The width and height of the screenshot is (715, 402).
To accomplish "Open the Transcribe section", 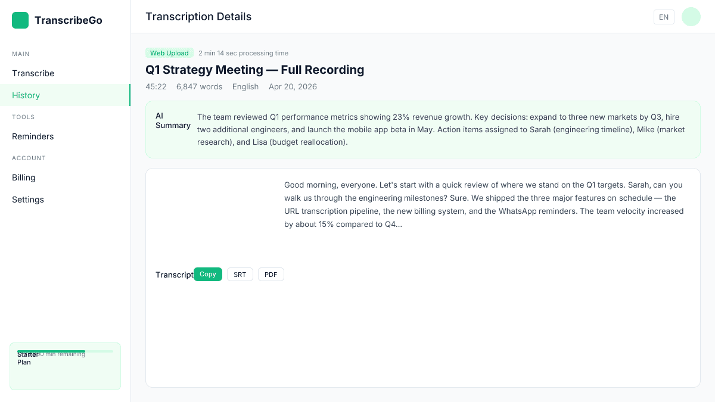I will pyautogui.click(x=33, y=73).
